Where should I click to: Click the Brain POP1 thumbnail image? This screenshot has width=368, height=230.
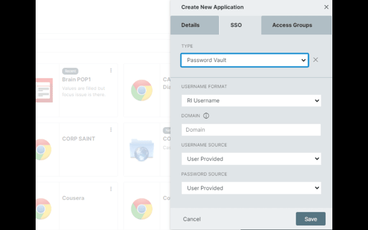coord(44,90)
